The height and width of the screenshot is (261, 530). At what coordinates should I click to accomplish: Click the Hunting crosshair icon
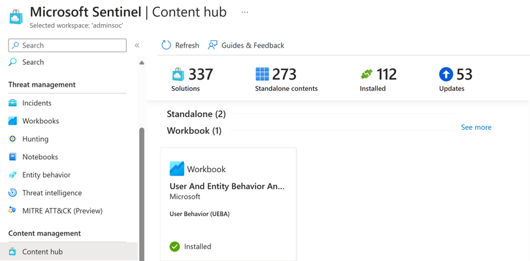coord(12,139)
